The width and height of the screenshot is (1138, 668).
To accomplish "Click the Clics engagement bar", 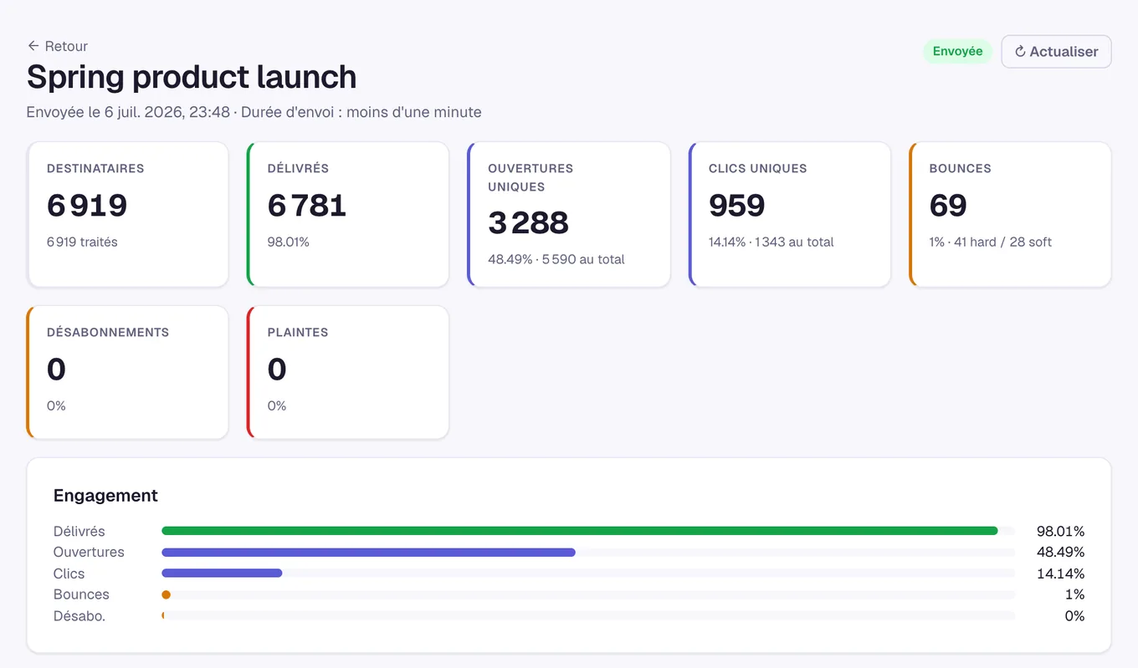I will pyautogui.click(x=222, y=574).
